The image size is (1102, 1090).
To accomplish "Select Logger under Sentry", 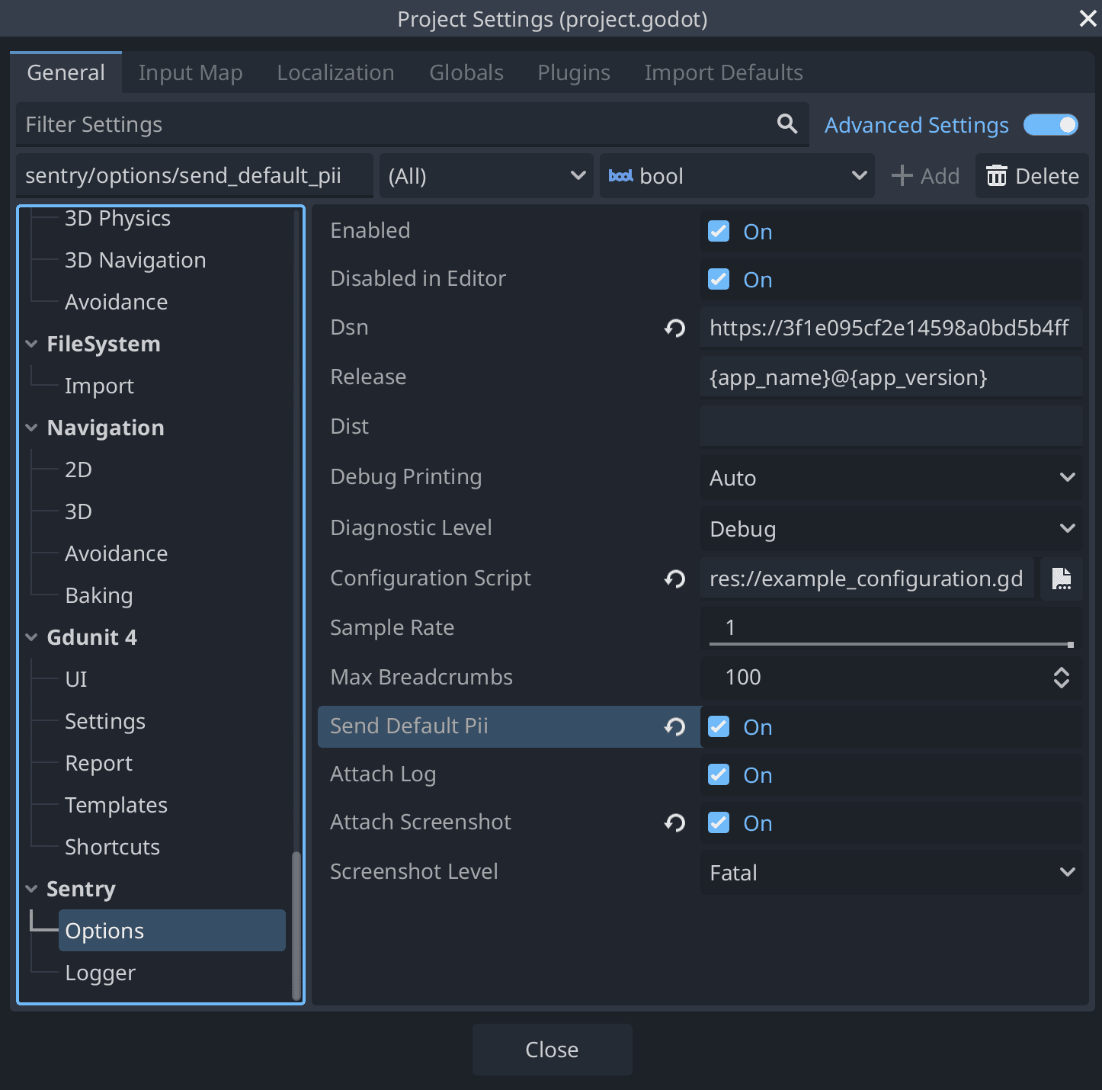I will (x=100, y=973).
